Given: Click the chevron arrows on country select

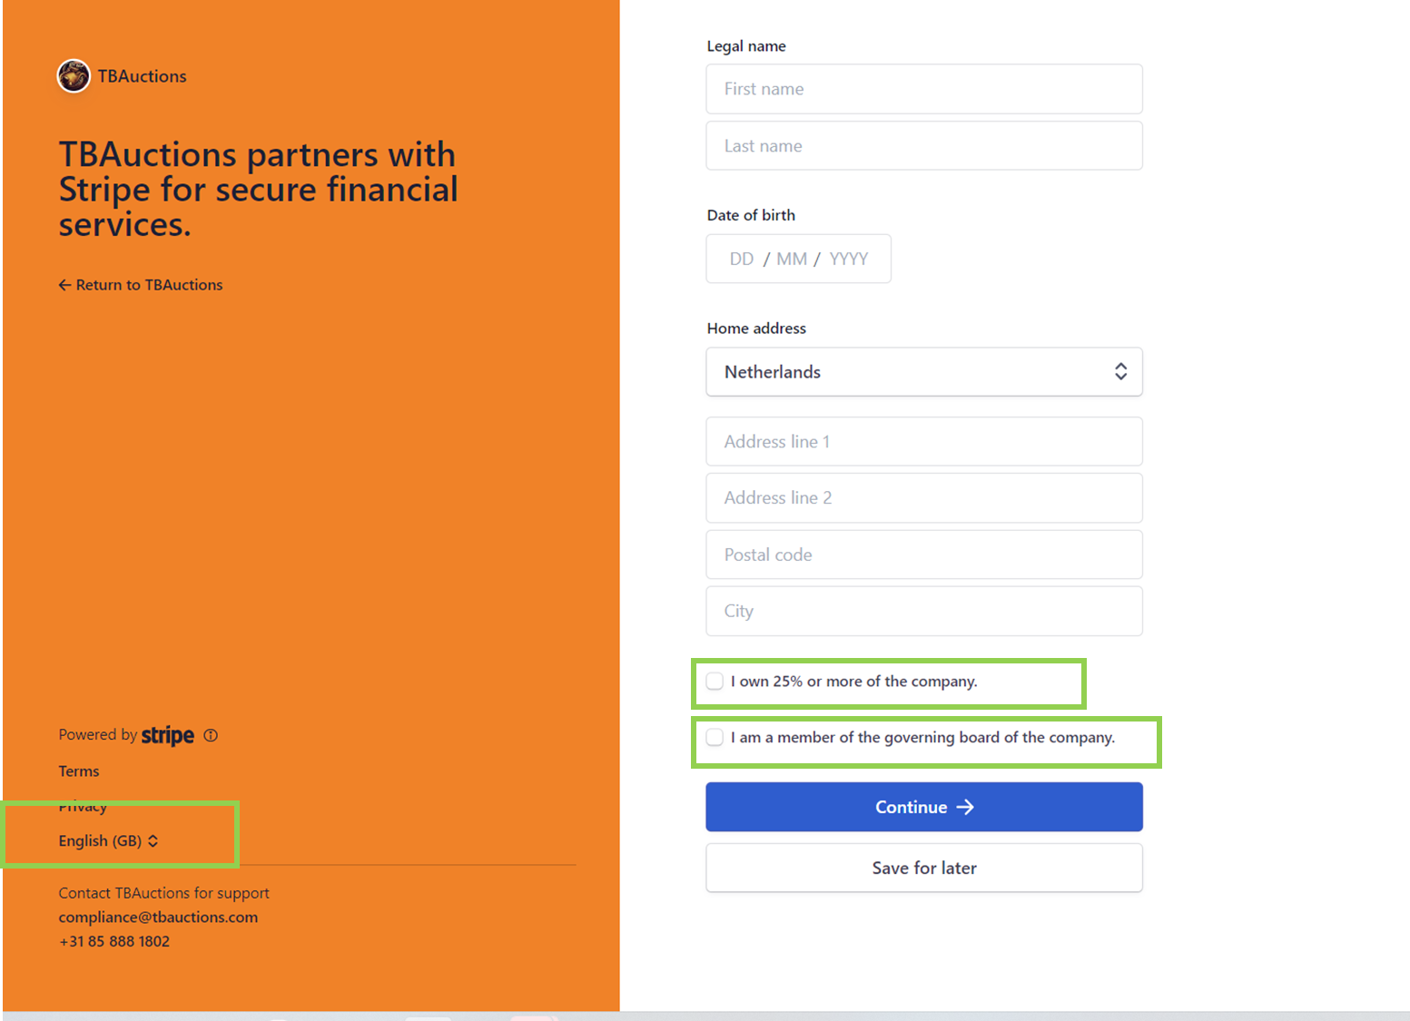Looking at the screenshot, I should coord(1121,372).
